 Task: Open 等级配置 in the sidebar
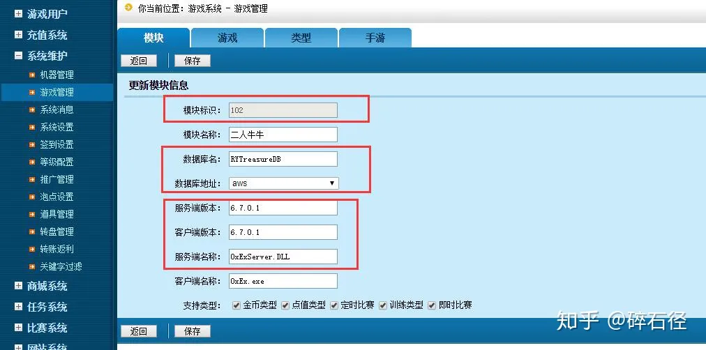point(57,162)
